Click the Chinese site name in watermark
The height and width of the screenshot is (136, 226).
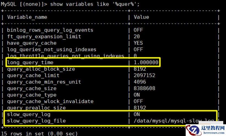[213, 128]
